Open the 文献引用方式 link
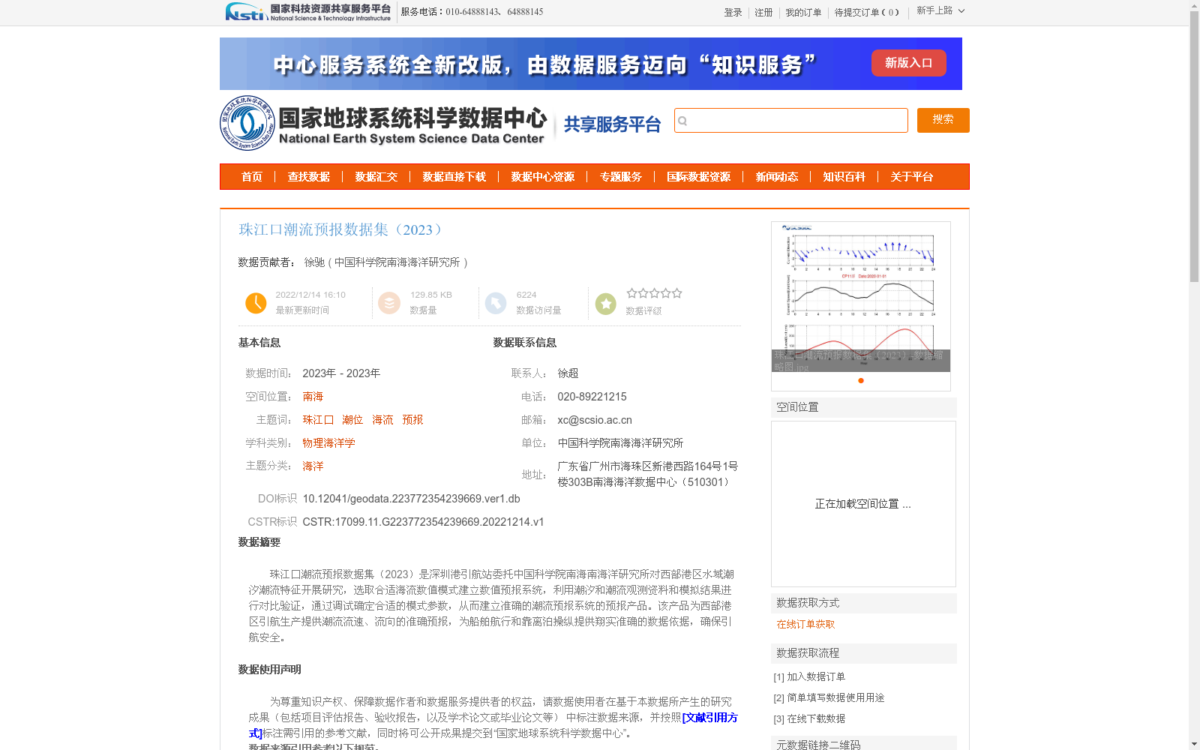The width and height of the screenshot is (1200, 750). pyautogui.click(x=709, y=718)
